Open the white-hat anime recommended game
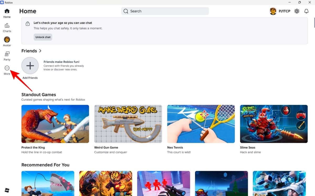Viewport: 315px width, 196px height. pyautogui.click(x=279, y=183)
